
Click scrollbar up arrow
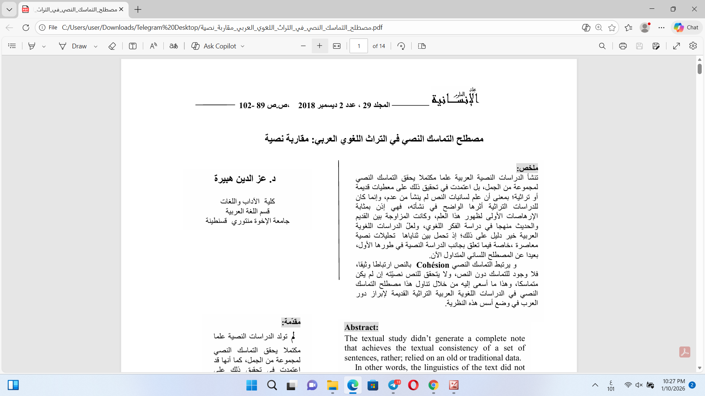(x=699, y=59)
